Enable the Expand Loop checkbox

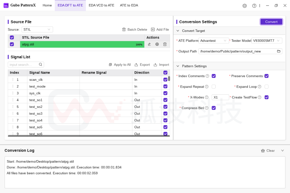(267, 87)
